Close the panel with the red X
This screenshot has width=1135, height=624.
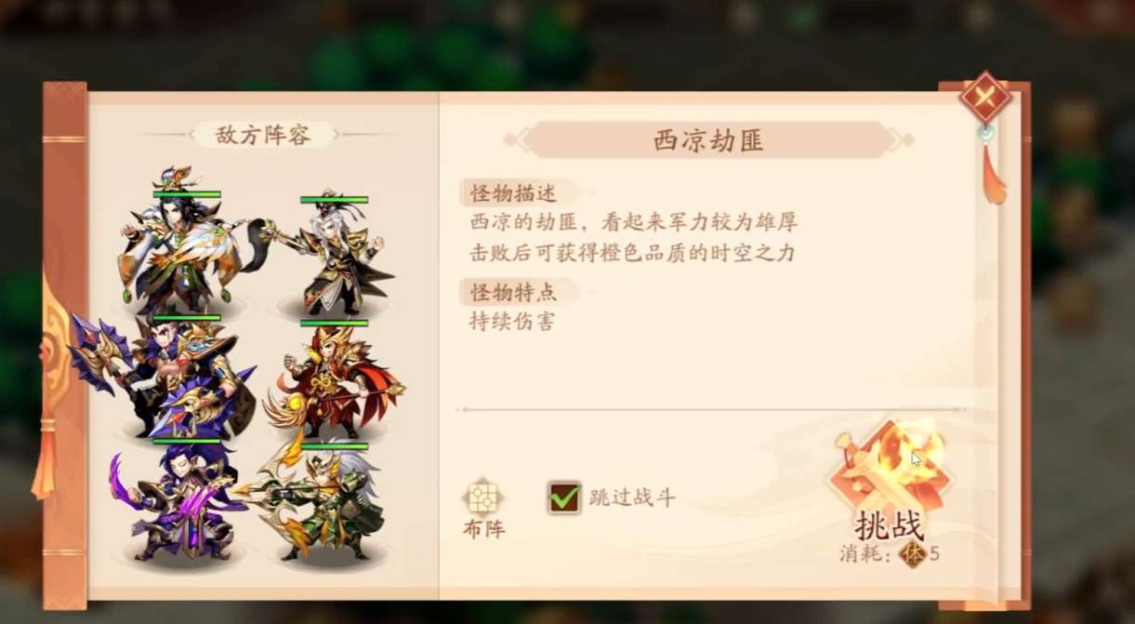tap(985, 97)
